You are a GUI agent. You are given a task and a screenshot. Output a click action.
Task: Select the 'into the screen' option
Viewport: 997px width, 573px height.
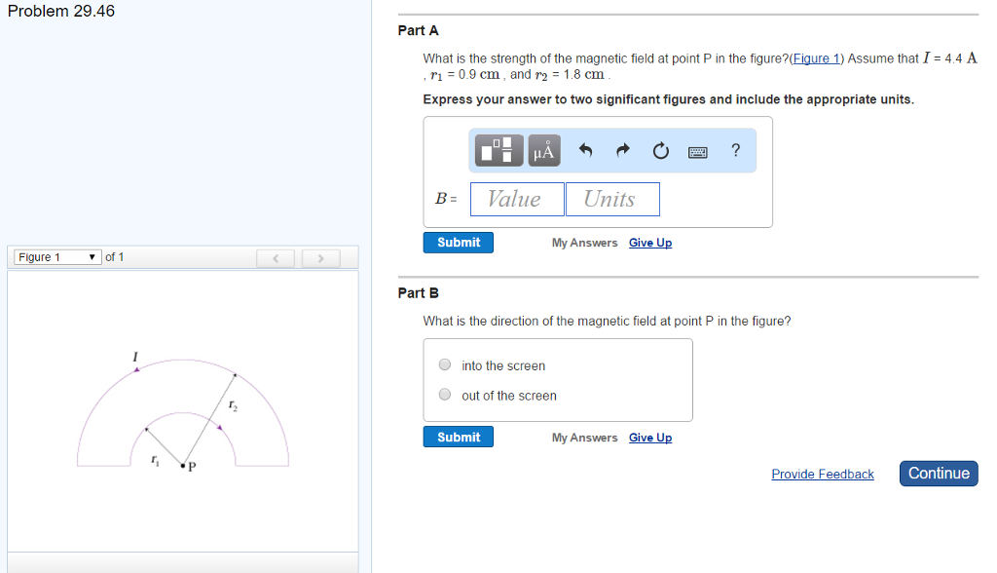pos(445,364)
